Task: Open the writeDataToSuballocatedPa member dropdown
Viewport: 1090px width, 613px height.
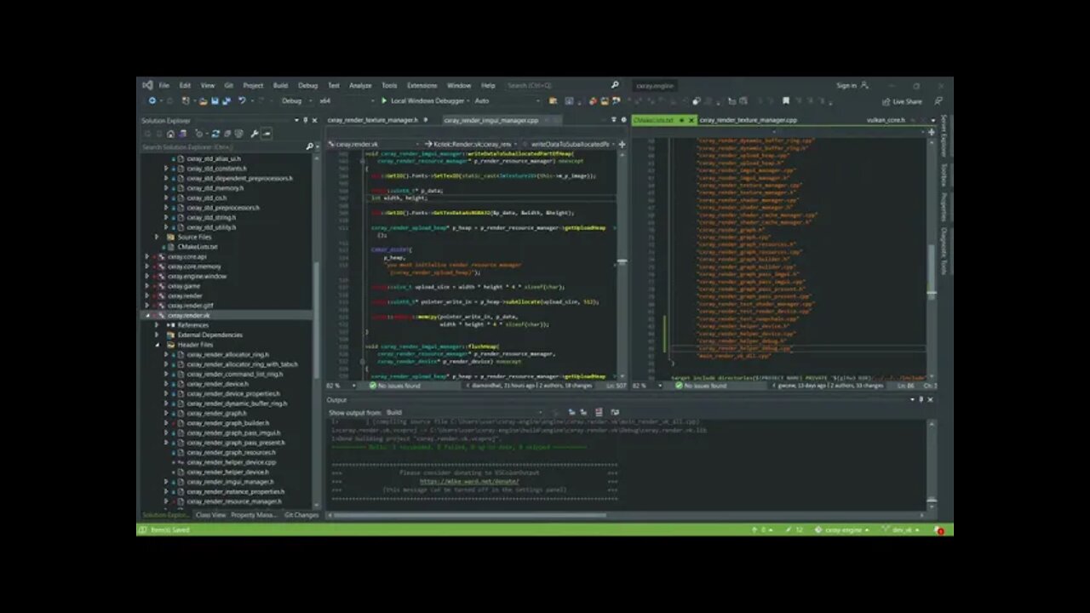Action: 569,144
